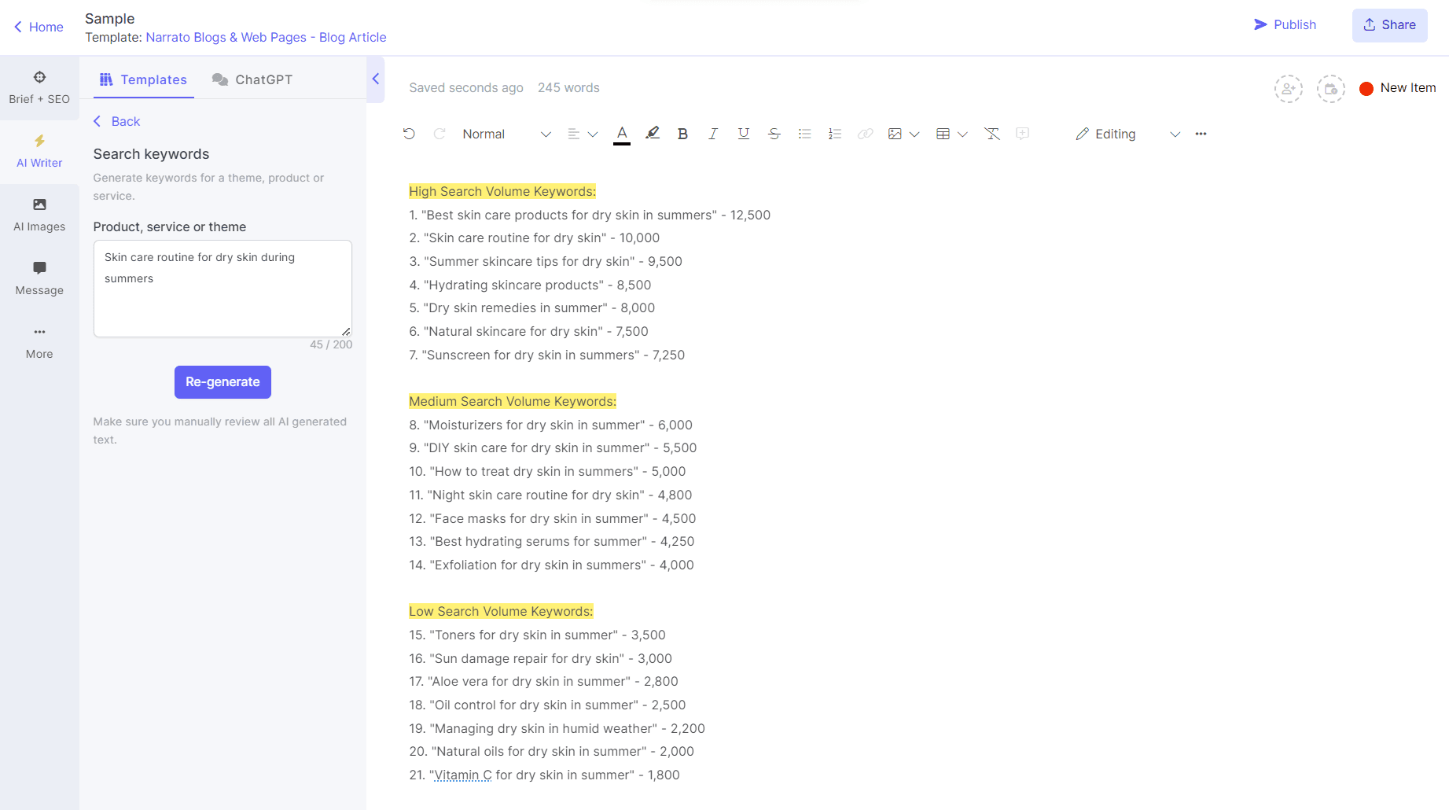1449x810 pixels.
Task: Click the 245 words counter
Action: click(568, 88)
